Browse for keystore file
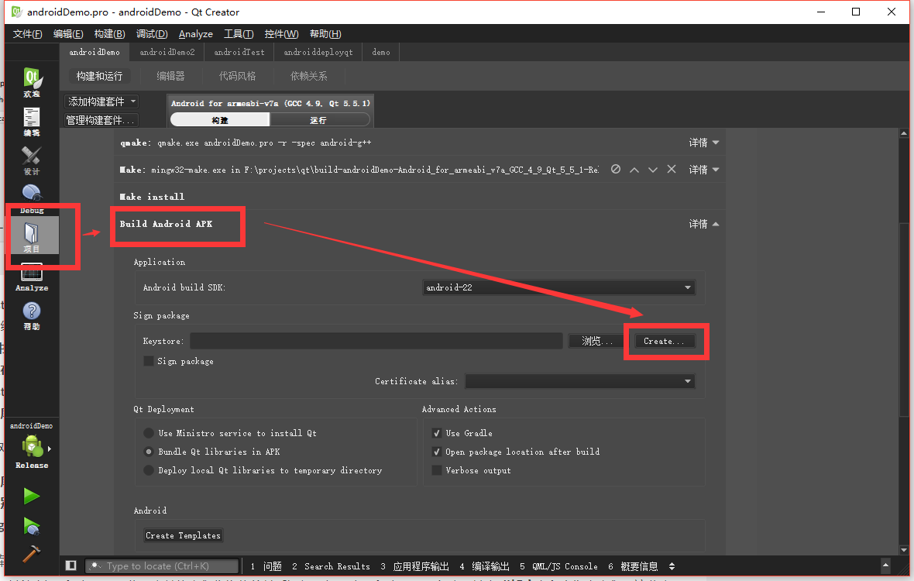This screenshot has width=914, height=581. click(597, 341)
